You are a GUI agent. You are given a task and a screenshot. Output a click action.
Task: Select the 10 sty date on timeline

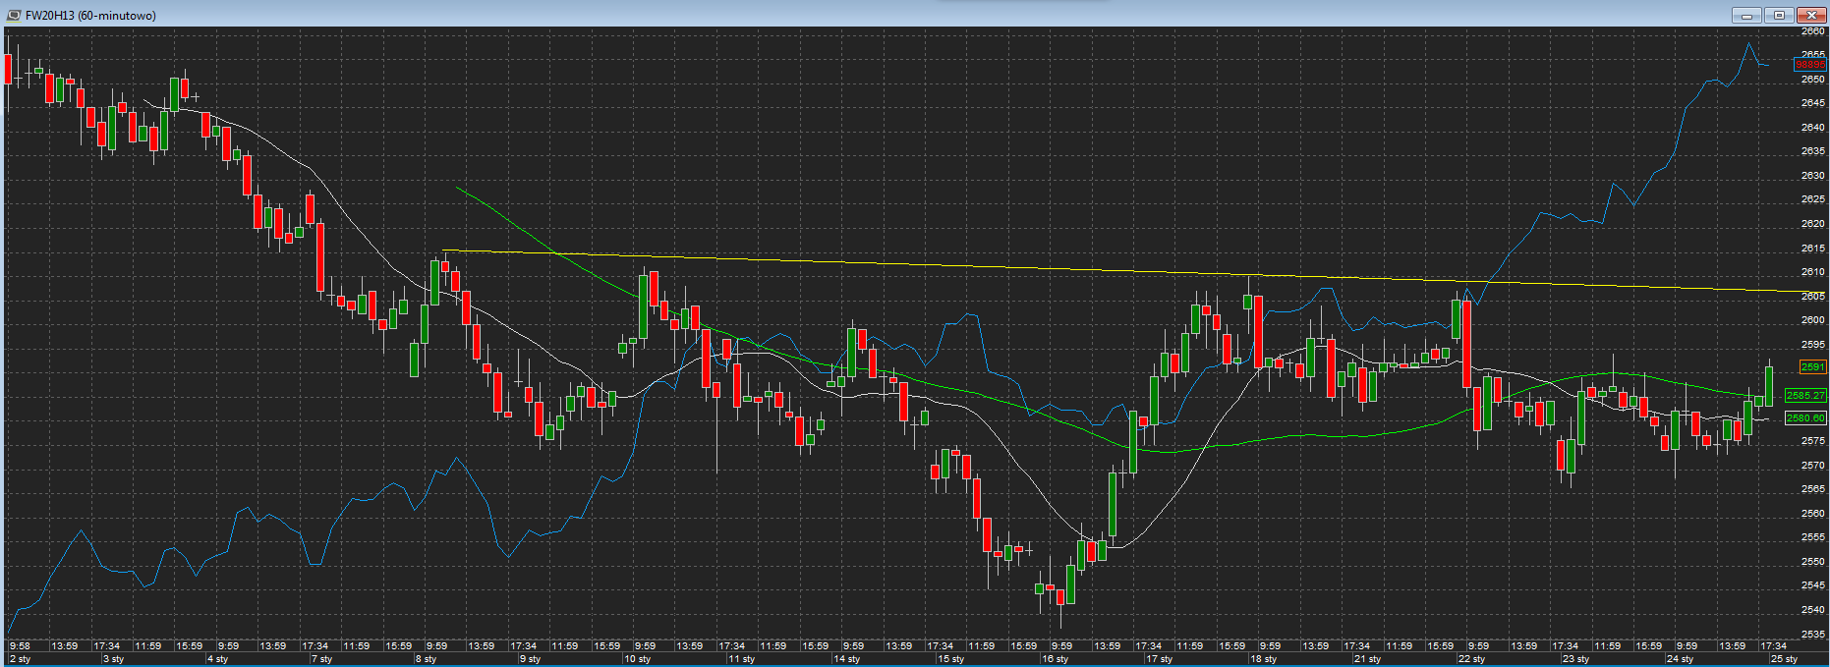tap(637, 659)
